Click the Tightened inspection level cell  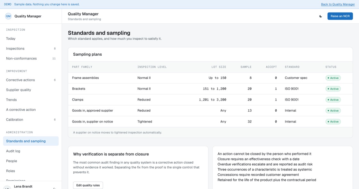[145, 122]
